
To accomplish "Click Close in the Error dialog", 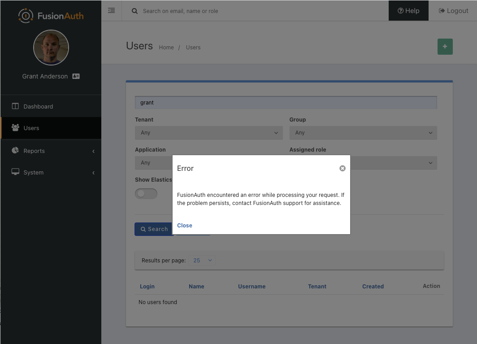I will point(184,225).
